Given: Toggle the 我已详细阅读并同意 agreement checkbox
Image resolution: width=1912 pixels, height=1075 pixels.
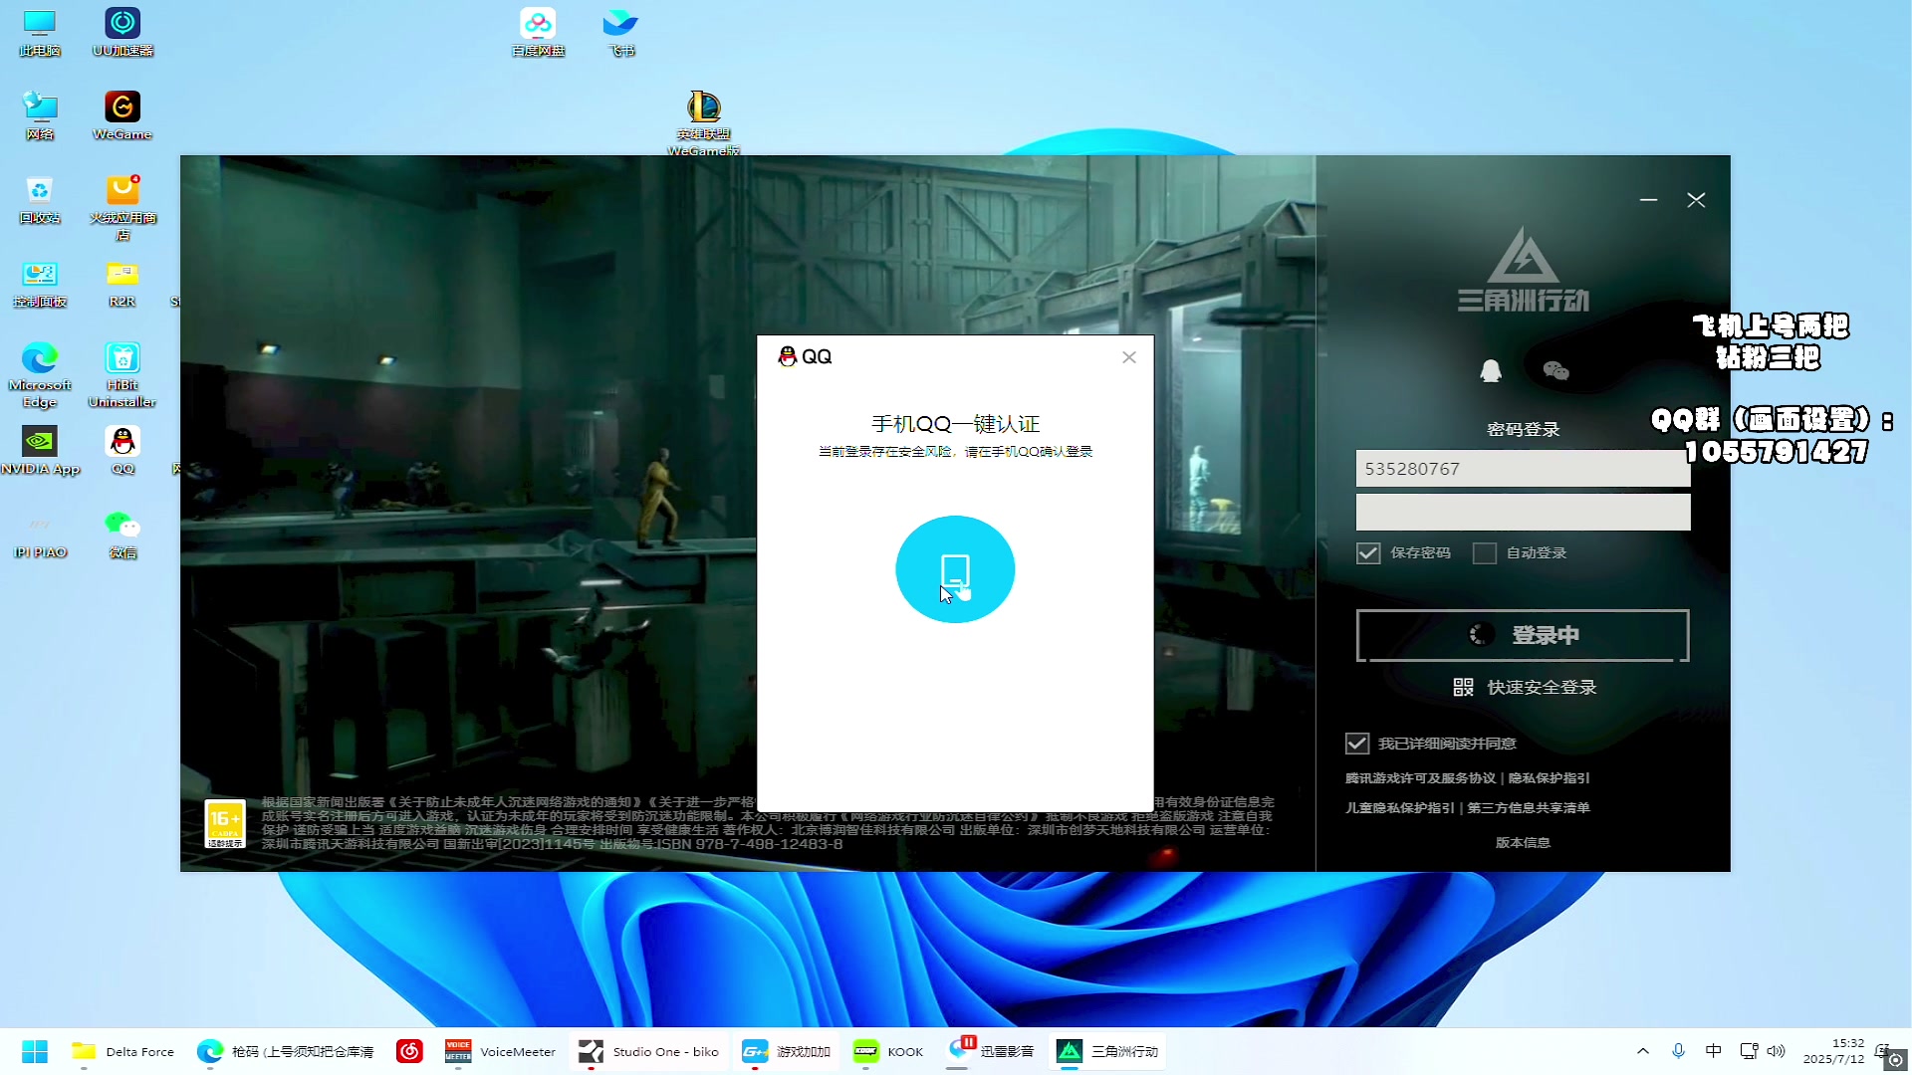Looking at the screenshot, I should coord(1356,744).
